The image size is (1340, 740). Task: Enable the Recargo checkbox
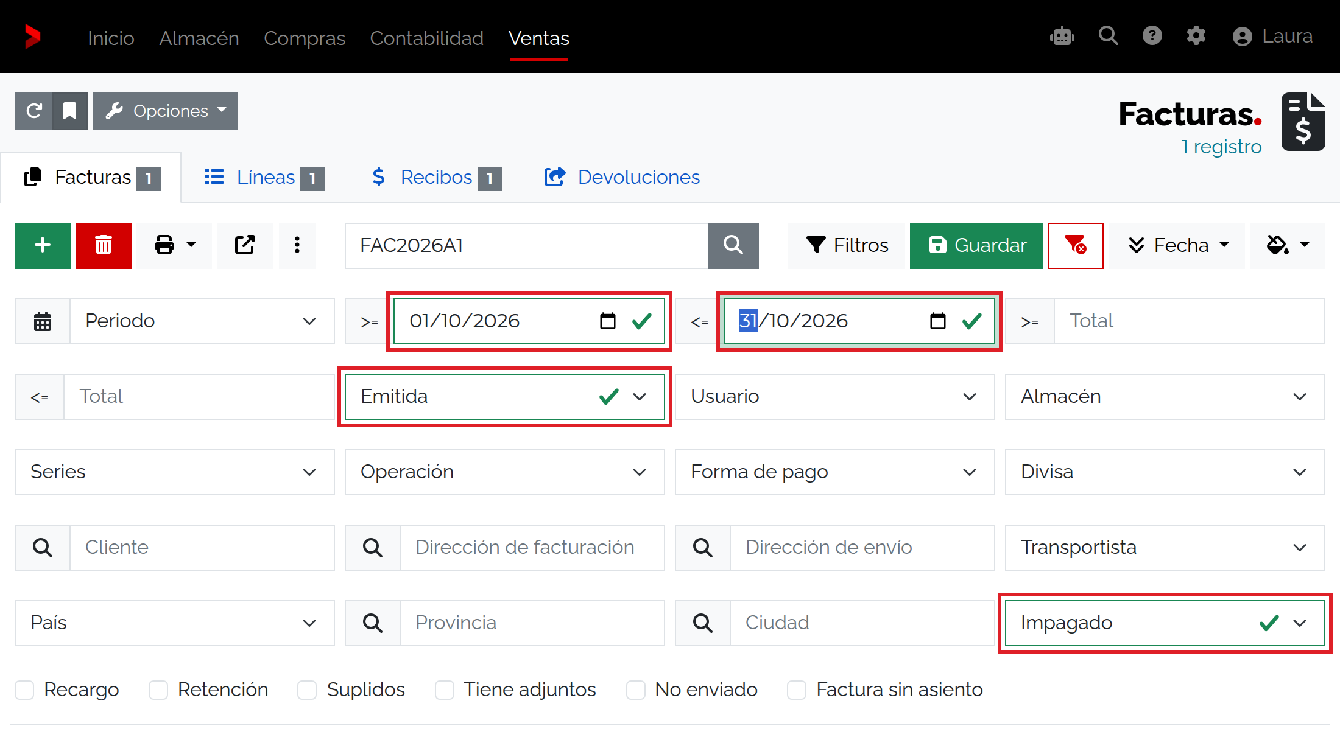24,690
